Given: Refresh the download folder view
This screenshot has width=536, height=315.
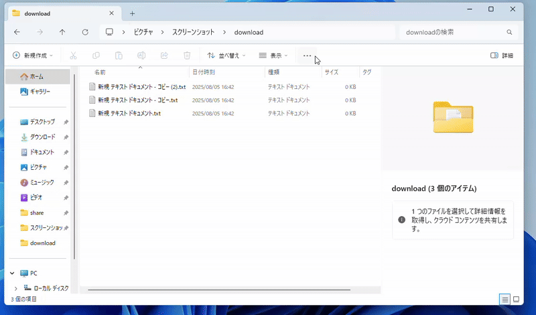Looking at the screenshot, I should [85, 32].
